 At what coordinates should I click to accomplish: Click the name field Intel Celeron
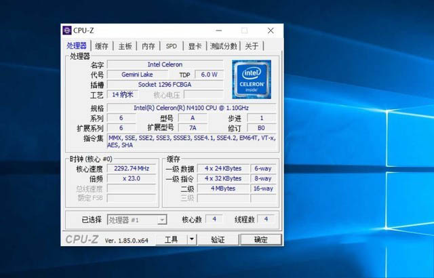point(165,64)
